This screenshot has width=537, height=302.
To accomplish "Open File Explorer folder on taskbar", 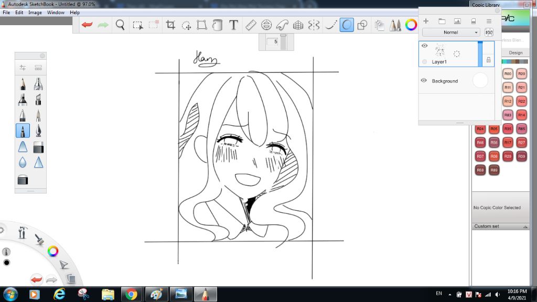I will pos(108,294).
